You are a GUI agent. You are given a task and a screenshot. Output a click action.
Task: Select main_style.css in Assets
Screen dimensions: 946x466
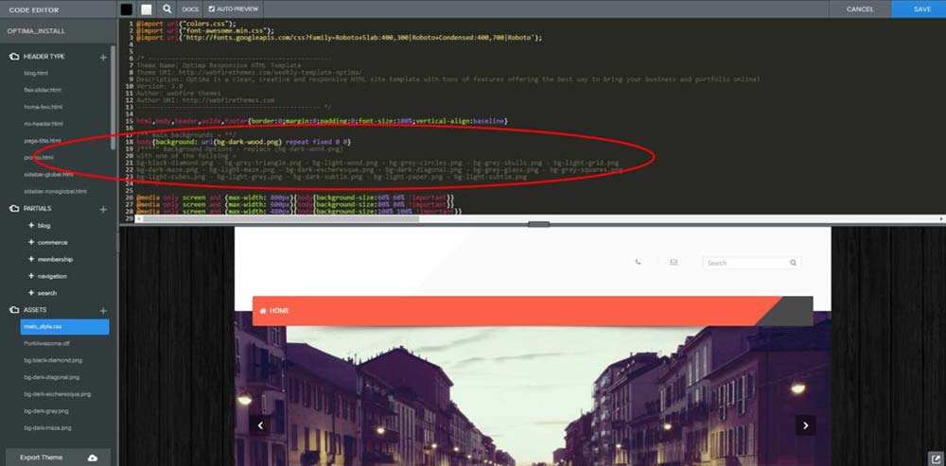click(64, 327)
